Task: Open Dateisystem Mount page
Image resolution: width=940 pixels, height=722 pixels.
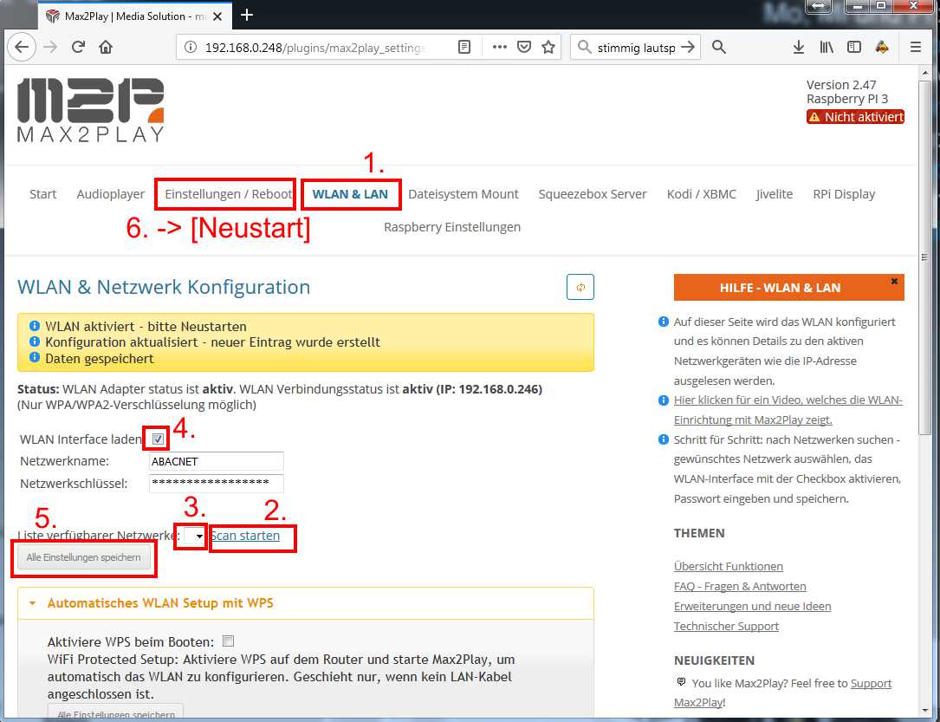Action: click(464, 194)
